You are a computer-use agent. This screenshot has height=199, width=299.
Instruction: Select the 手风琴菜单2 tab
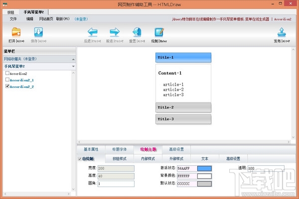tap(33, 12)
